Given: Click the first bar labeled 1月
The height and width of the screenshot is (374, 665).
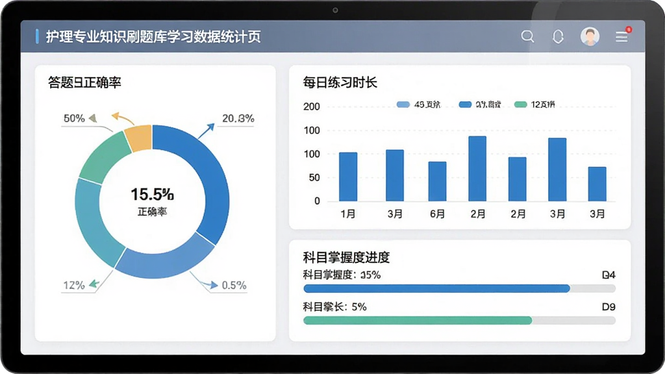Looking at the screenshot, I should click(x=348, y=177).
